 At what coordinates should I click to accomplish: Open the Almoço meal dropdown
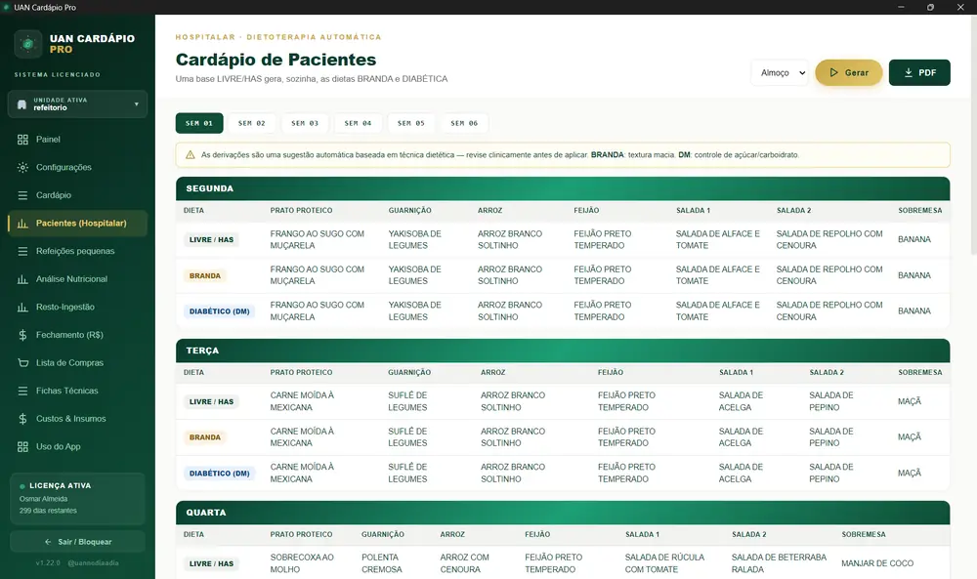pyautogui.click(x=780, y=73)
